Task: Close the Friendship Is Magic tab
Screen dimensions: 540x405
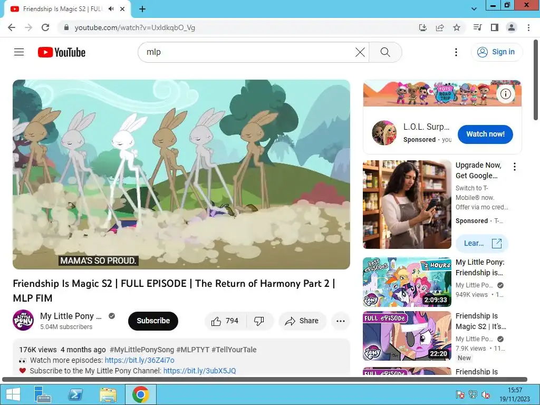Action: point(122,9)
